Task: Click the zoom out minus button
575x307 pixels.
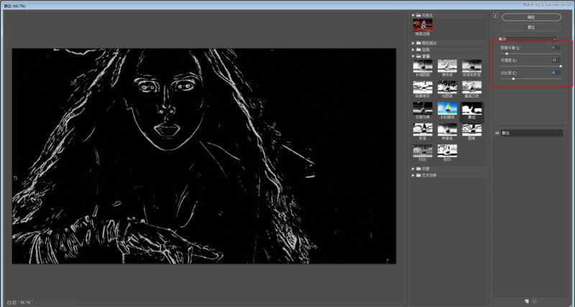Action: coord(7,301)
